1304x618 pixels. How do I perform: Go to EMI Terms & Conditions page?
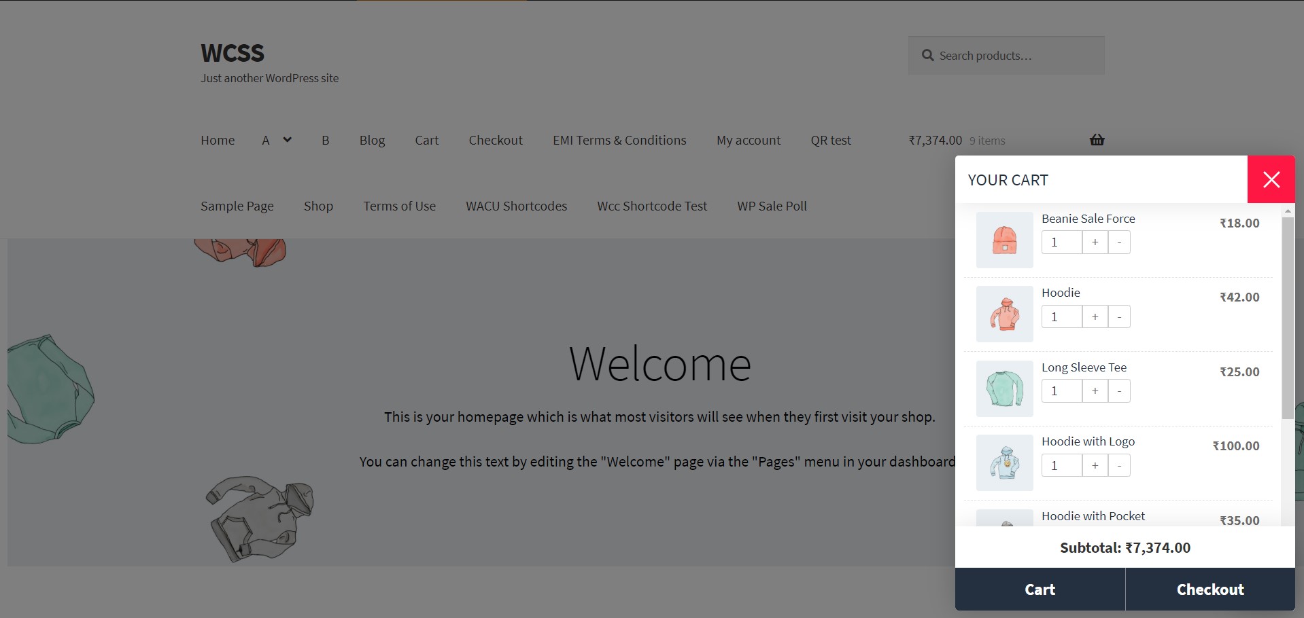click(x=619, y=140)
